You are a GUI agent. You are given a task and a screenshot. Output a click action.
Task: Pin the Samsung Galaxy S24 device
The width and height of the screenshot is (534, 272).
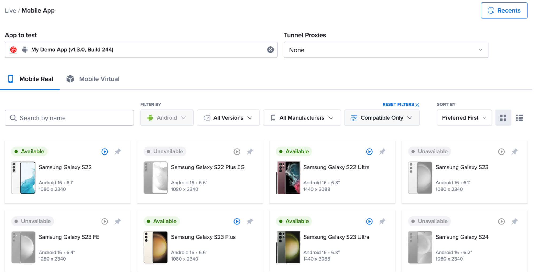(514, 221)
